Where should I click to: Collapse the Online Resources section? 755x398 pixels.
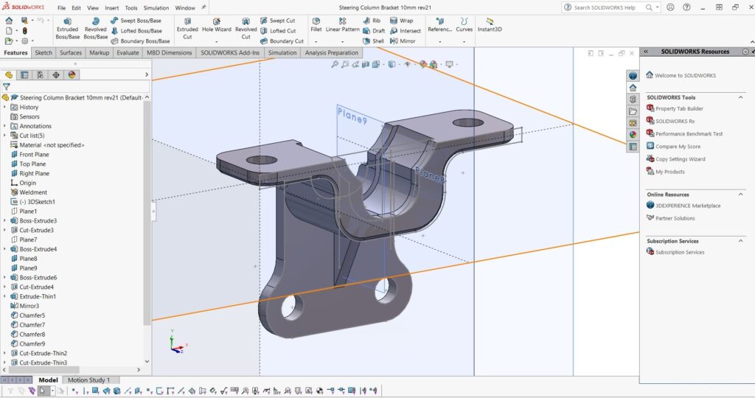740,195
